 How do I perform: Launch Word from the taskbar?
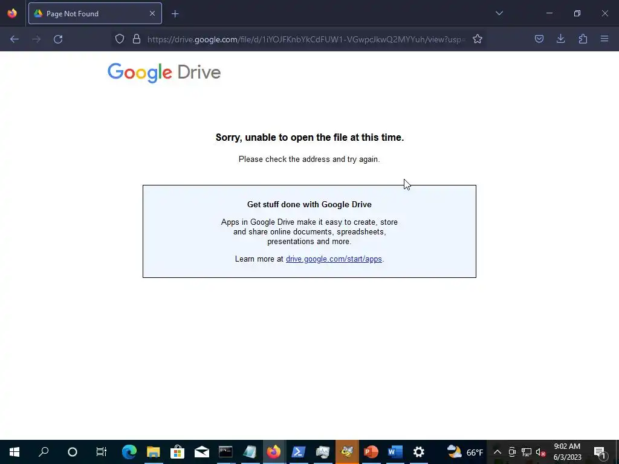pyautogui.click(x=395, y=452)
